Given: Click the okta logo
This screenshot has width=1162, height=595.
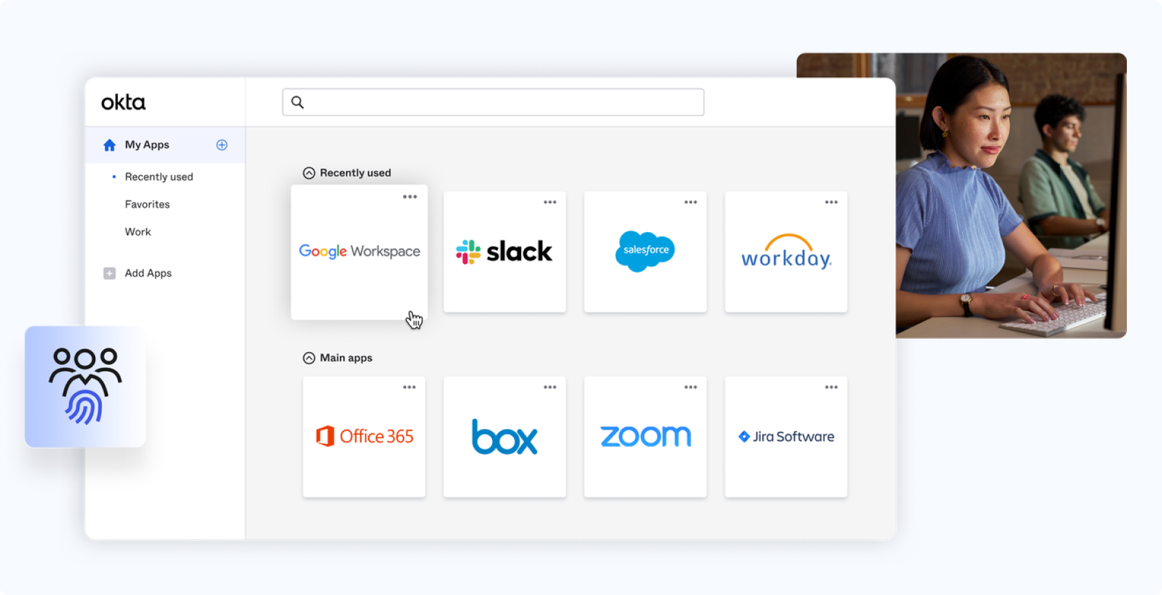Looking at the screenshot, I should pos(123,103).
